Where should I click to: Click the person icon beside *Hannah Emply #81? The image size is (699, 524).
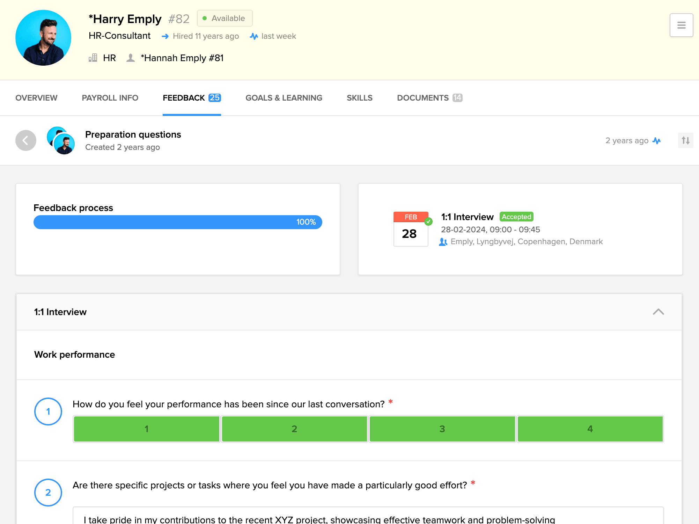pos(130,58)
